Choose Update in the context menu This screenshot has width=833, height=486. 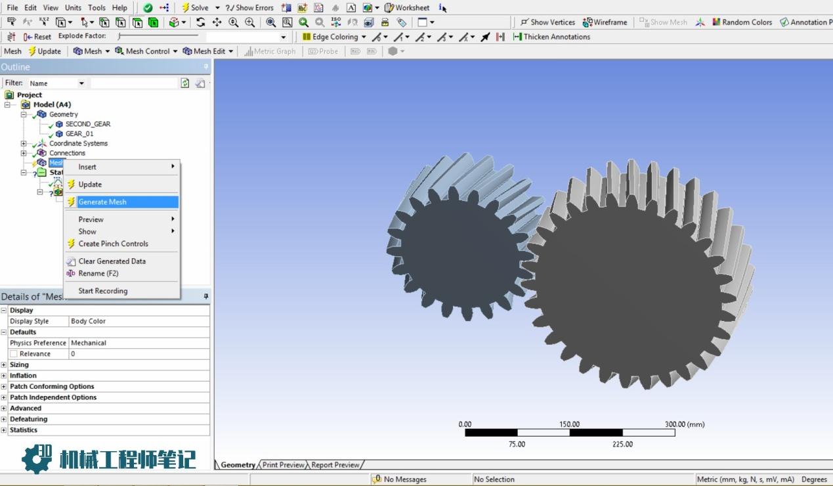tap(121, 185)
